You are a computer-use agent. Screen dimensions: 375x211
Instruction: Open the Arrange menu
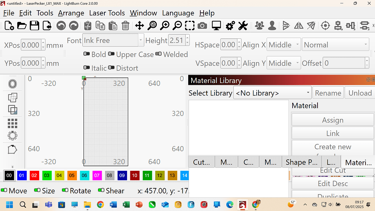71,13
